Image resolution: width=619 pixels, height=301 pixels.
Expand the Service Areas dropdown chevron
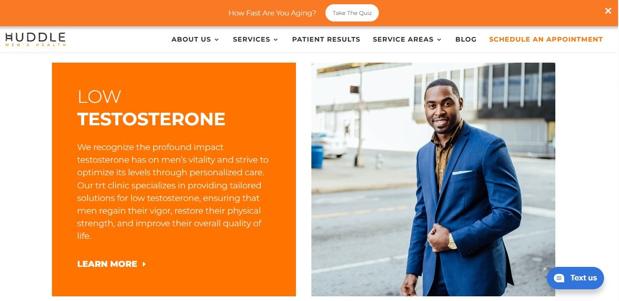click(x=439, y=40)
